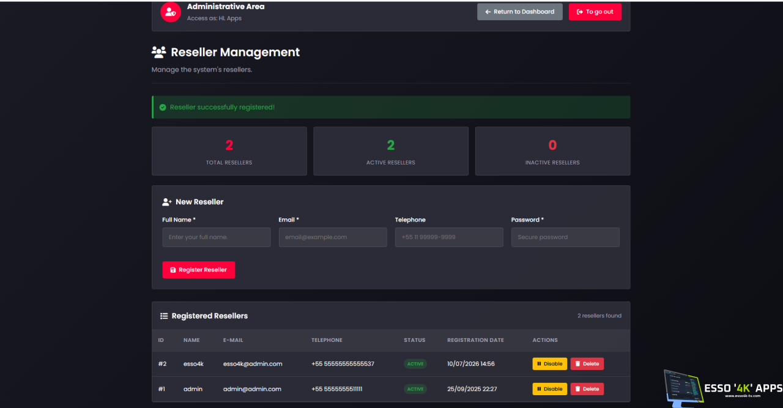Image resolution: width=783 pixels, height=408 pixels.
Task: Delete the esso4k reseller
Action: click(x=587, y=364)
